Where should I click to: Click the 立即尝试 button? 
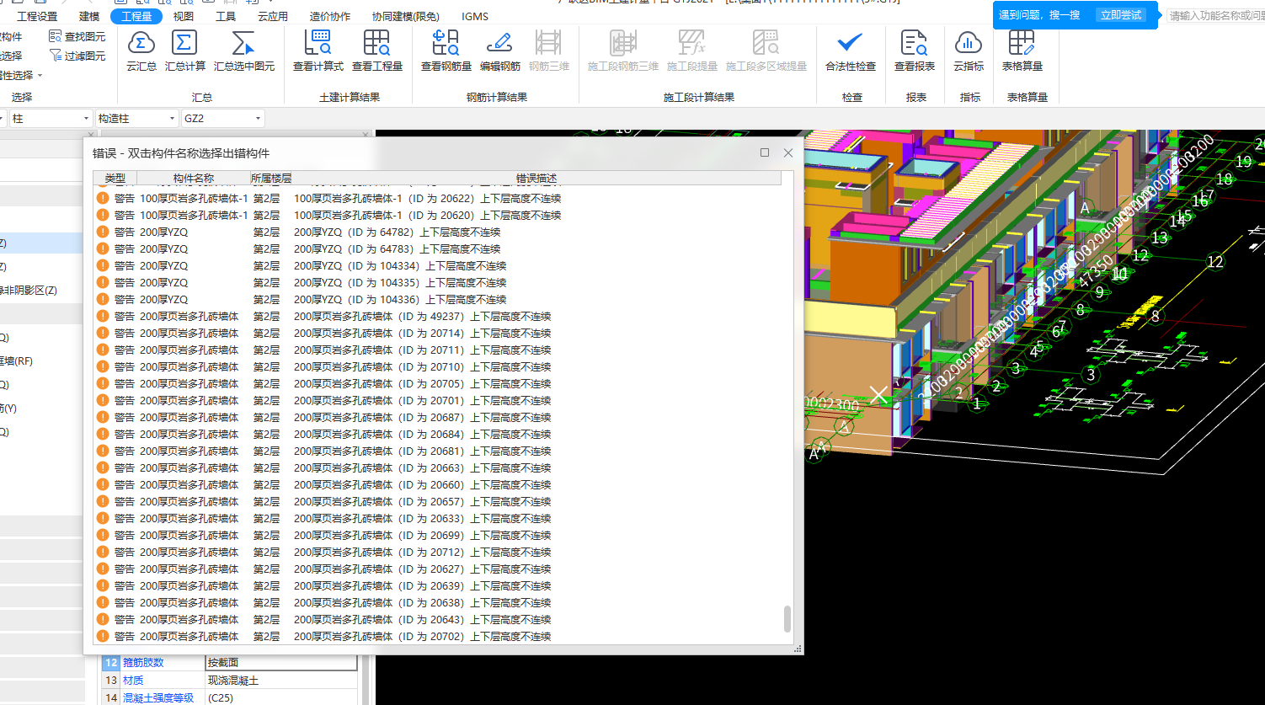pos(1121,15)
